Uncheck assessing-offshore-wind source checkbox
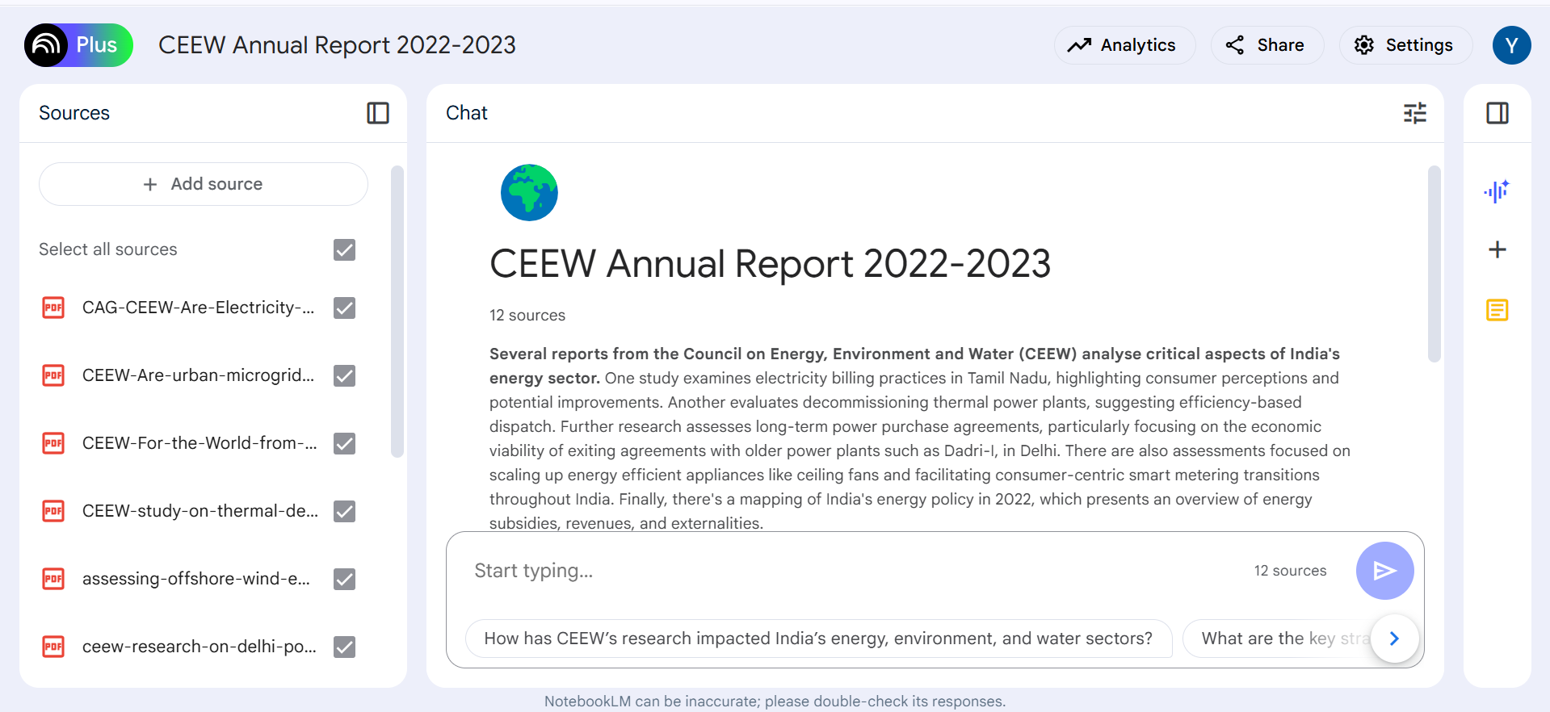 345,579
